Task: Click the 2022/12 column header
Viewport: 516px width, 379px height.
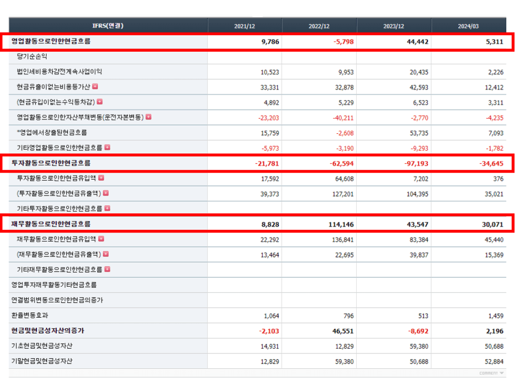Action: tap(319, 26)
